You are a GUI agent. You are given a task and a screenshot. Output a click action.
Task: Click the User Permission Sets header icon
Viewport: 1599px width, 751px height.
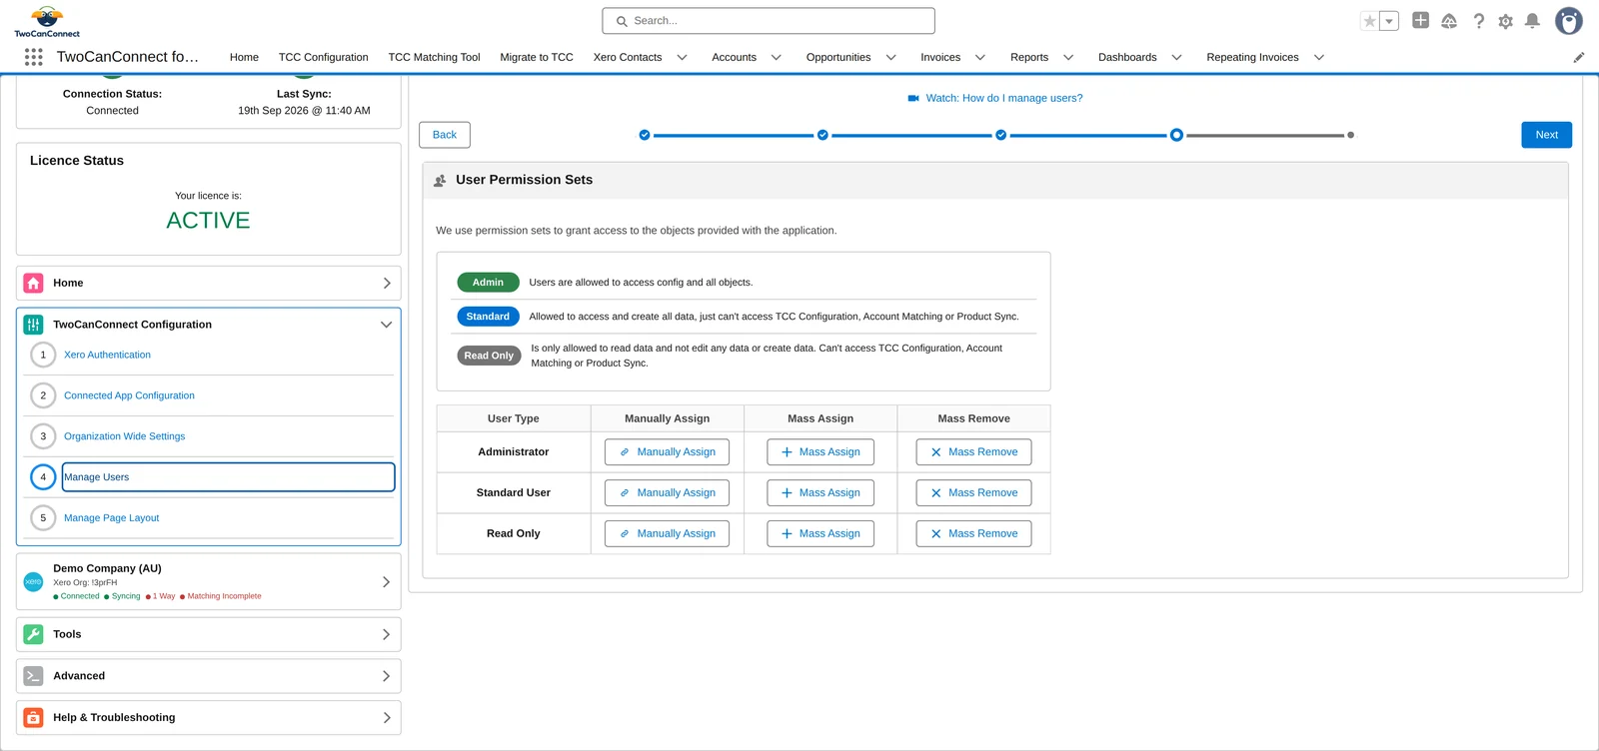440,181
